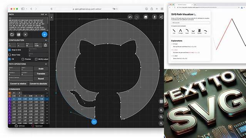246x138 pixels.
Task: Click the download SVG icon
Action: click(154, 17)
